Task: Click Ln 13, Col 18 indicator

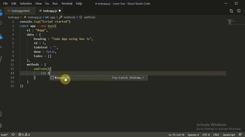Action: point(176,135)
